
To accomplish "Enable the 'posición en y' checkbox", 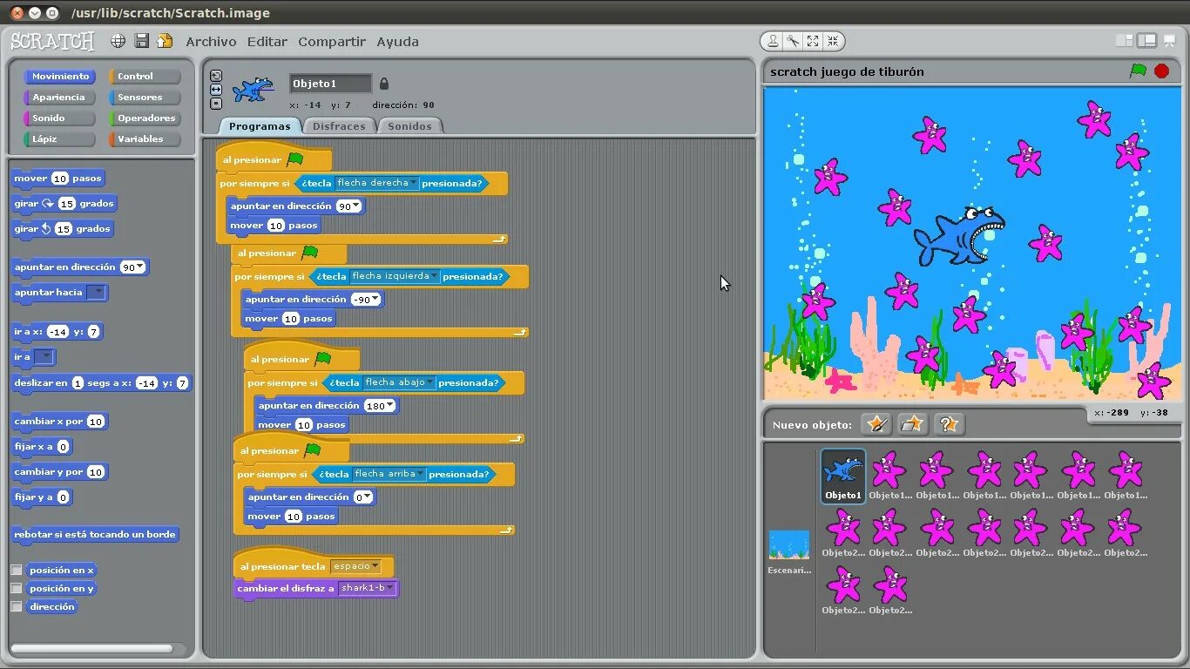I will (x=16, y=588).
